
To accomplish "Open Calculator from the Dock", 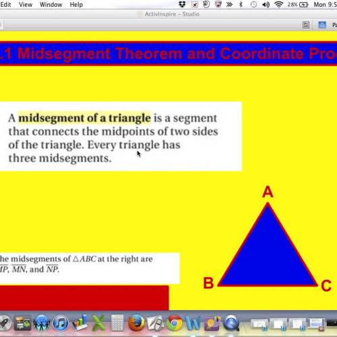I will 117,323.
